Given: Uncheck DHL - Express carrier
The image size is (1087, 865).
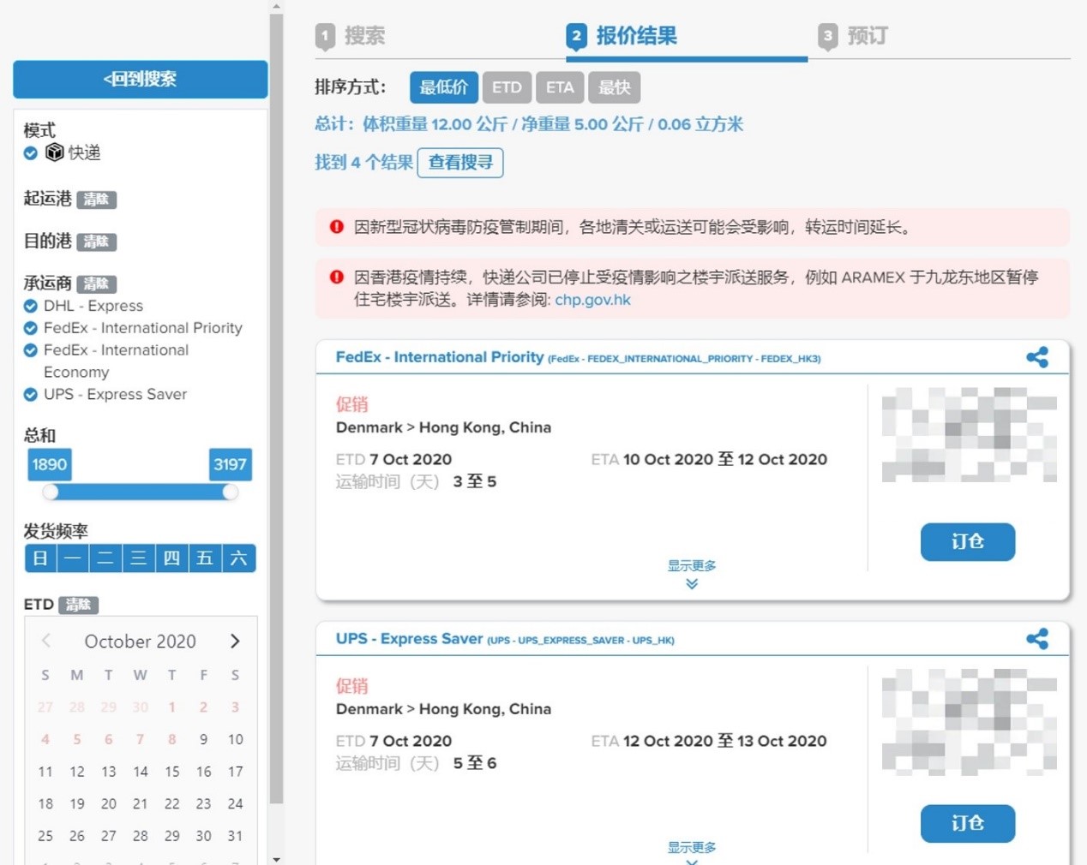Looking at the screenshot, I should tap(31, 306).
